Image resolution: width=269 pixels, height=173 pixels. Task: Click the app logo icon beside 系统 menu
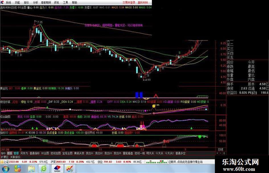click(x=2, y=2)
